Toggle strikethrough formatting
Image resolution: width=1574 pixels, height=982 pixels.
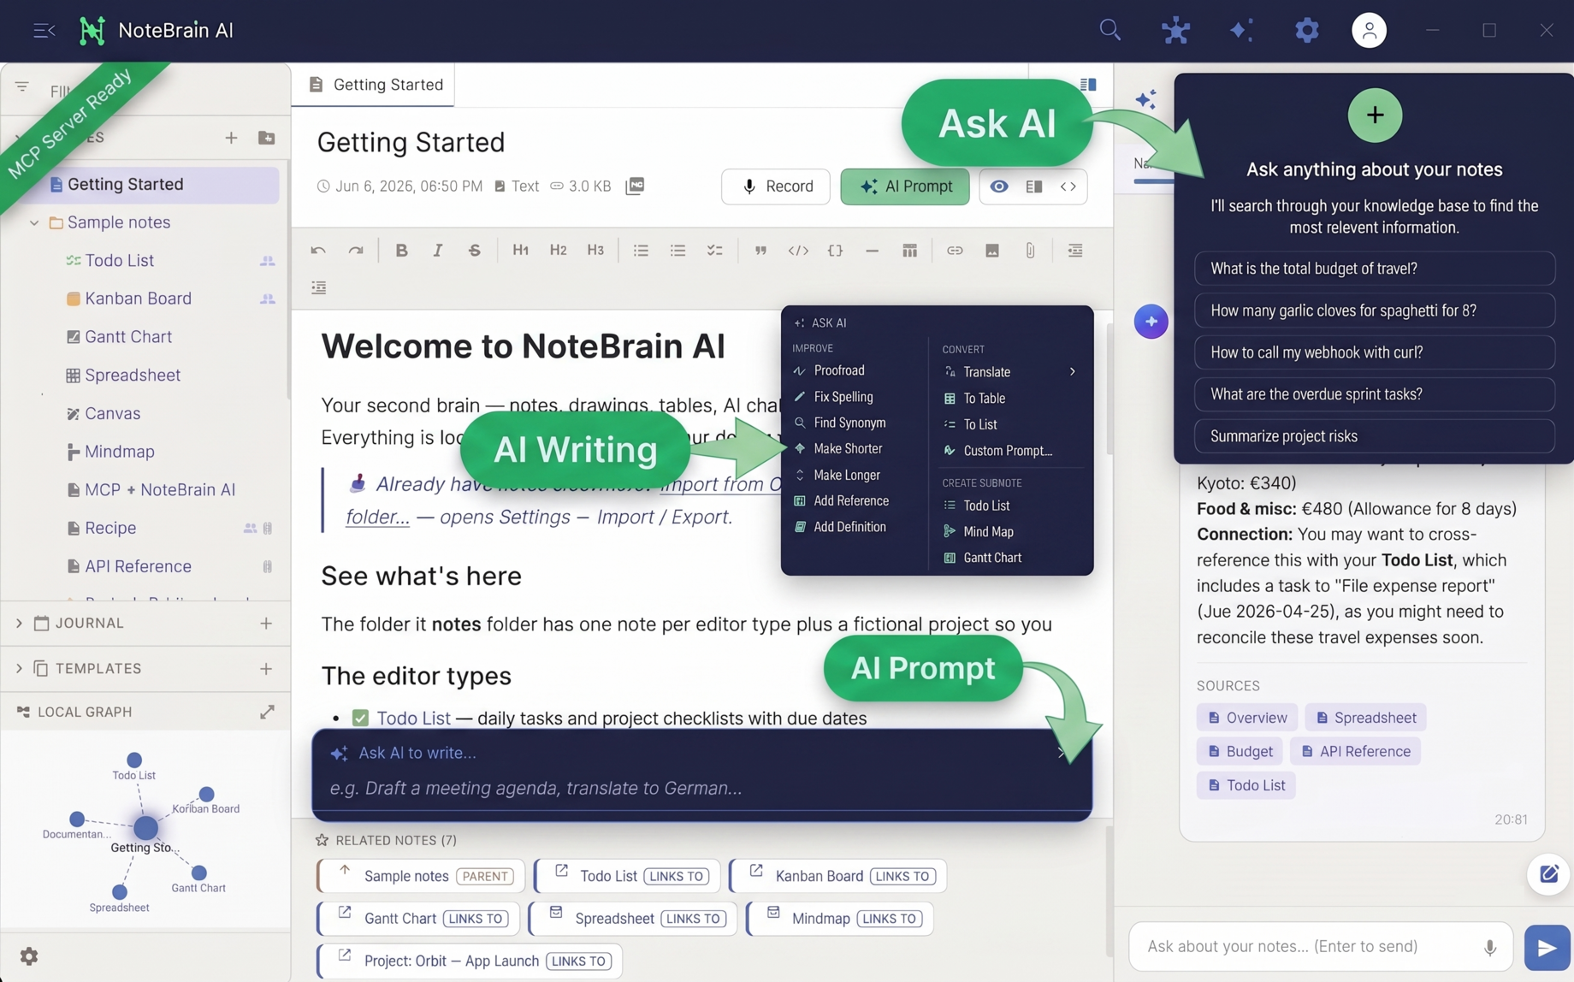click(x=474, y=251)
